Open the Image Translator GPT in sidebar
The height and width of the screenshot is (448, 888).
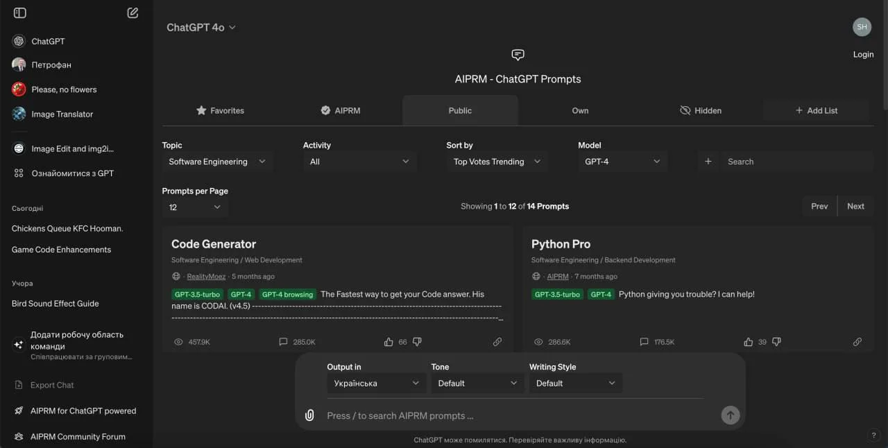coord(62,114)
